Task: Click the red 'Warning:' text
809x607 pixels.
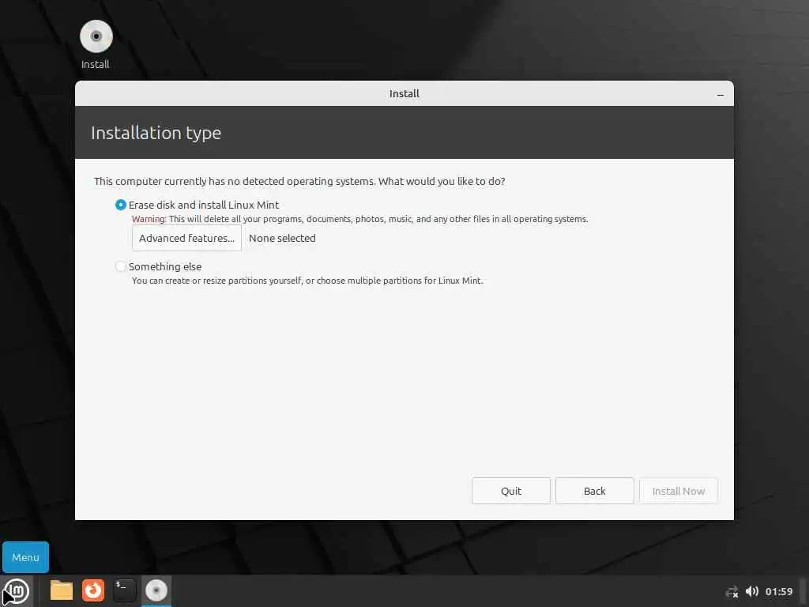Action: (149, 219)
